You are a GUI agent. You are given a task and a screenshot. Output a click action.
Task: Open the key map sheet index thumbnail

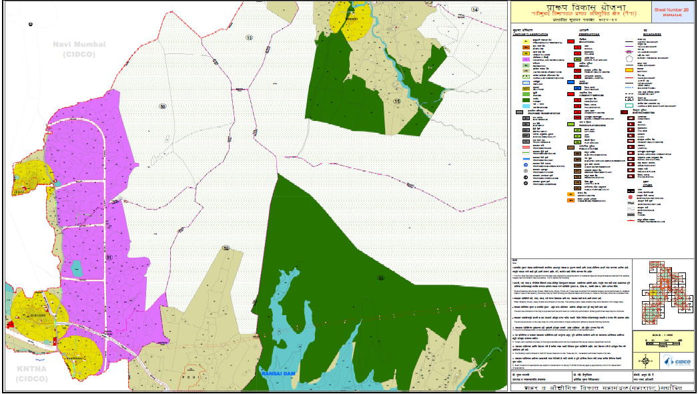(x=667, y=292)
